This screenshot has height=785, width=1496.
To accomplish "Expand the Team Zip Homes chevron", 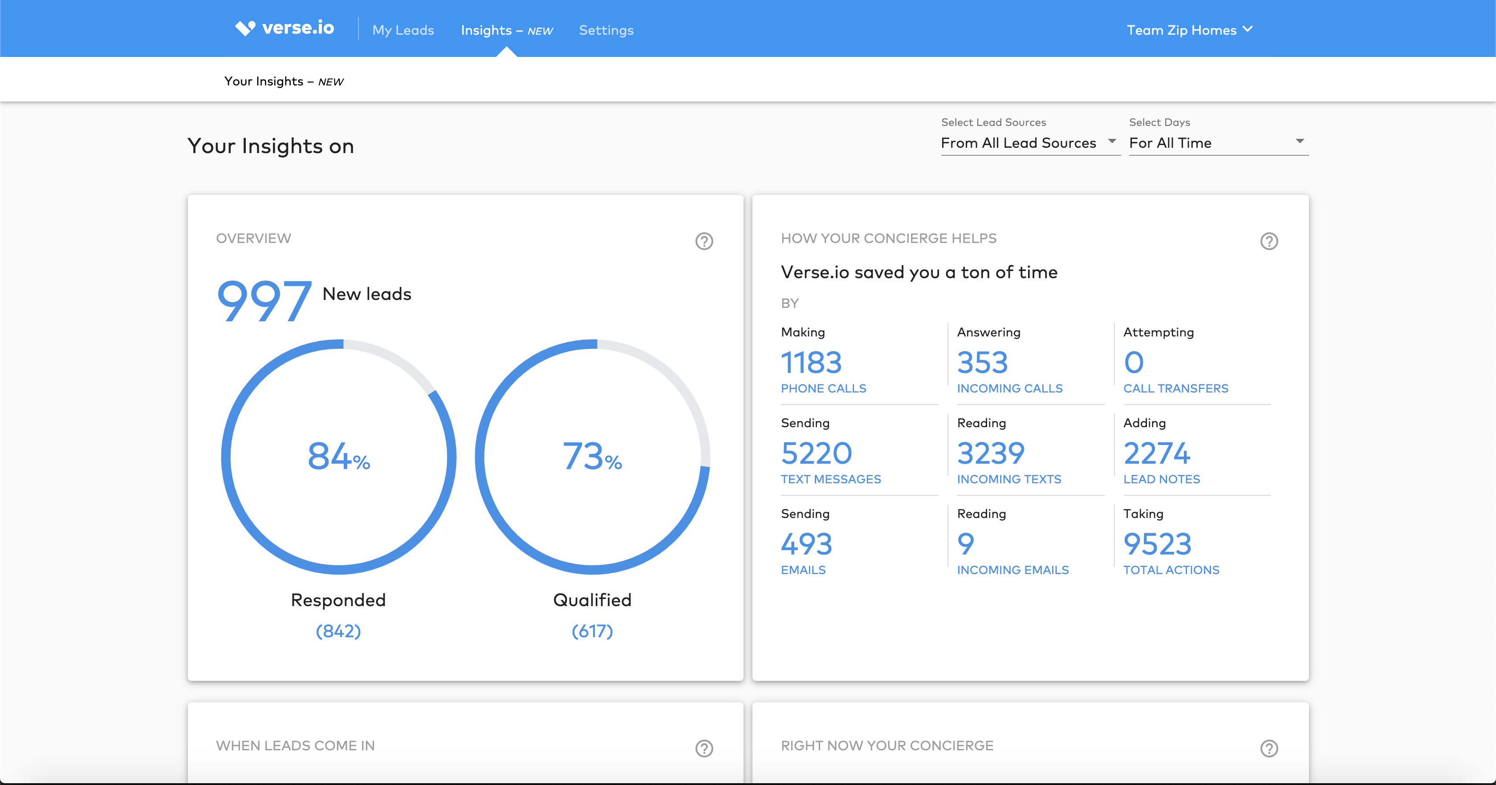I will coord(1248,30).
